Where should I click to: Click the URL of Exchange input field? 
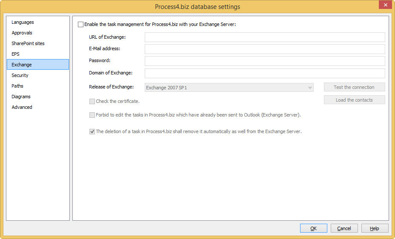pos(265,37)
